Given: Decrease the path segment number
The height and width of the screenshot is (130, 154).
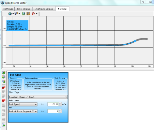Looking at the screenshot, I should 60,112.
